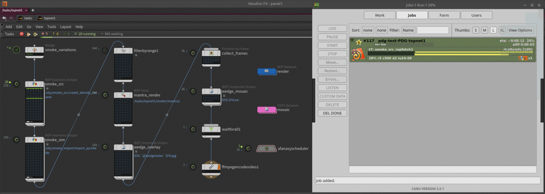The width and height of the screenshot is (545, 194).
Task: Select the ffmpegencodevideo1 node icon
Action: pos(212,167)
